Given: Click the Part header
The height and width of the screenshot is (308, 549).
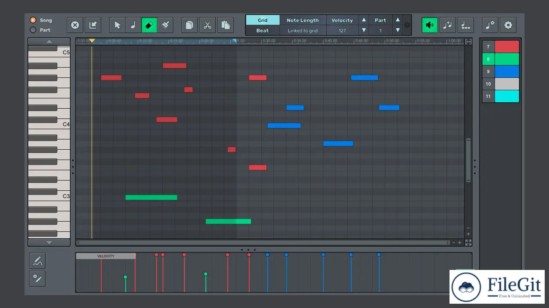Looking at the screenshot, I should tap(380, 20).
